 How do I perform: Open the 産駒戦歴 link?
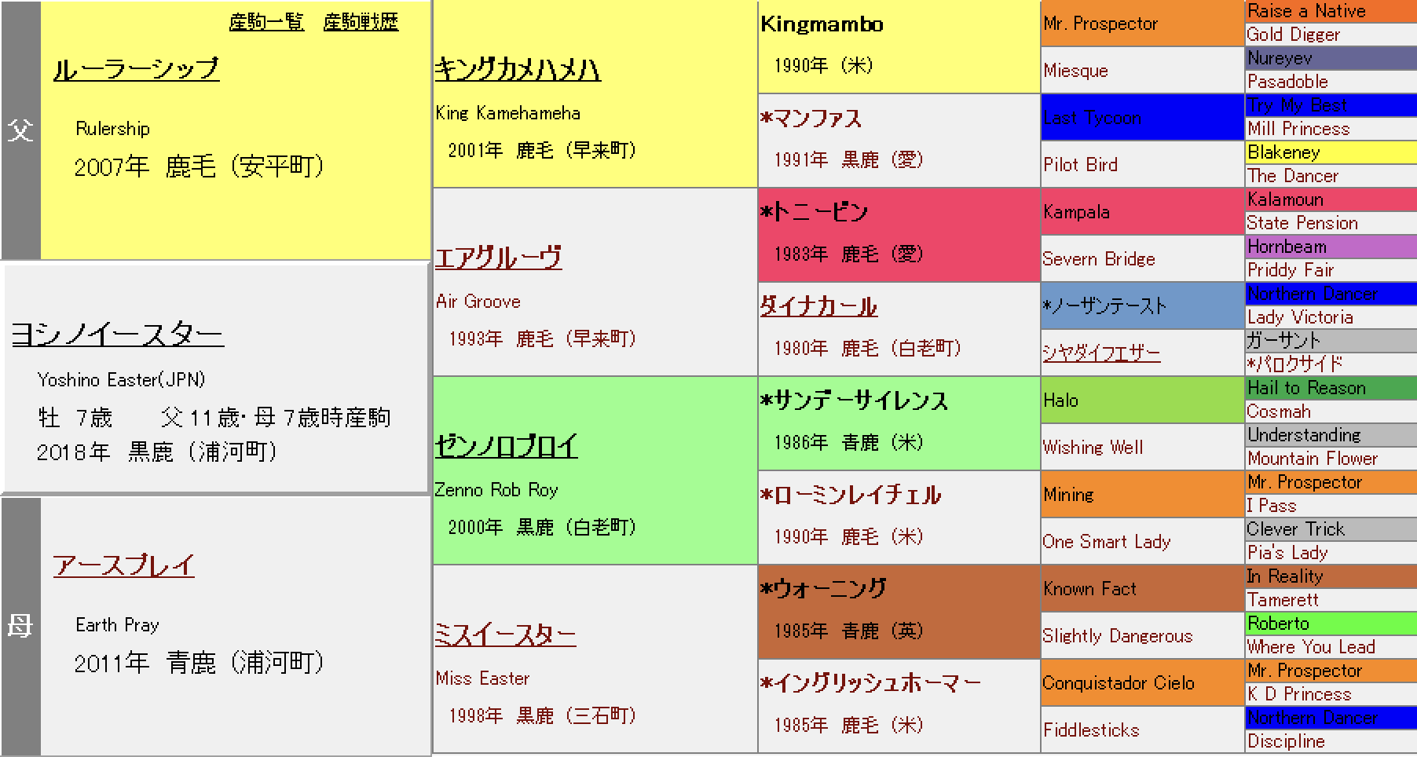pos(361,22)
